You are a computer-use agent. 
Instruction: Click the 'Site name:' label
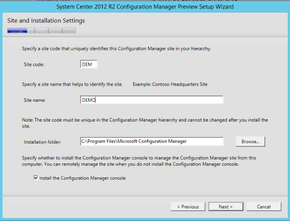click(35, 100)
